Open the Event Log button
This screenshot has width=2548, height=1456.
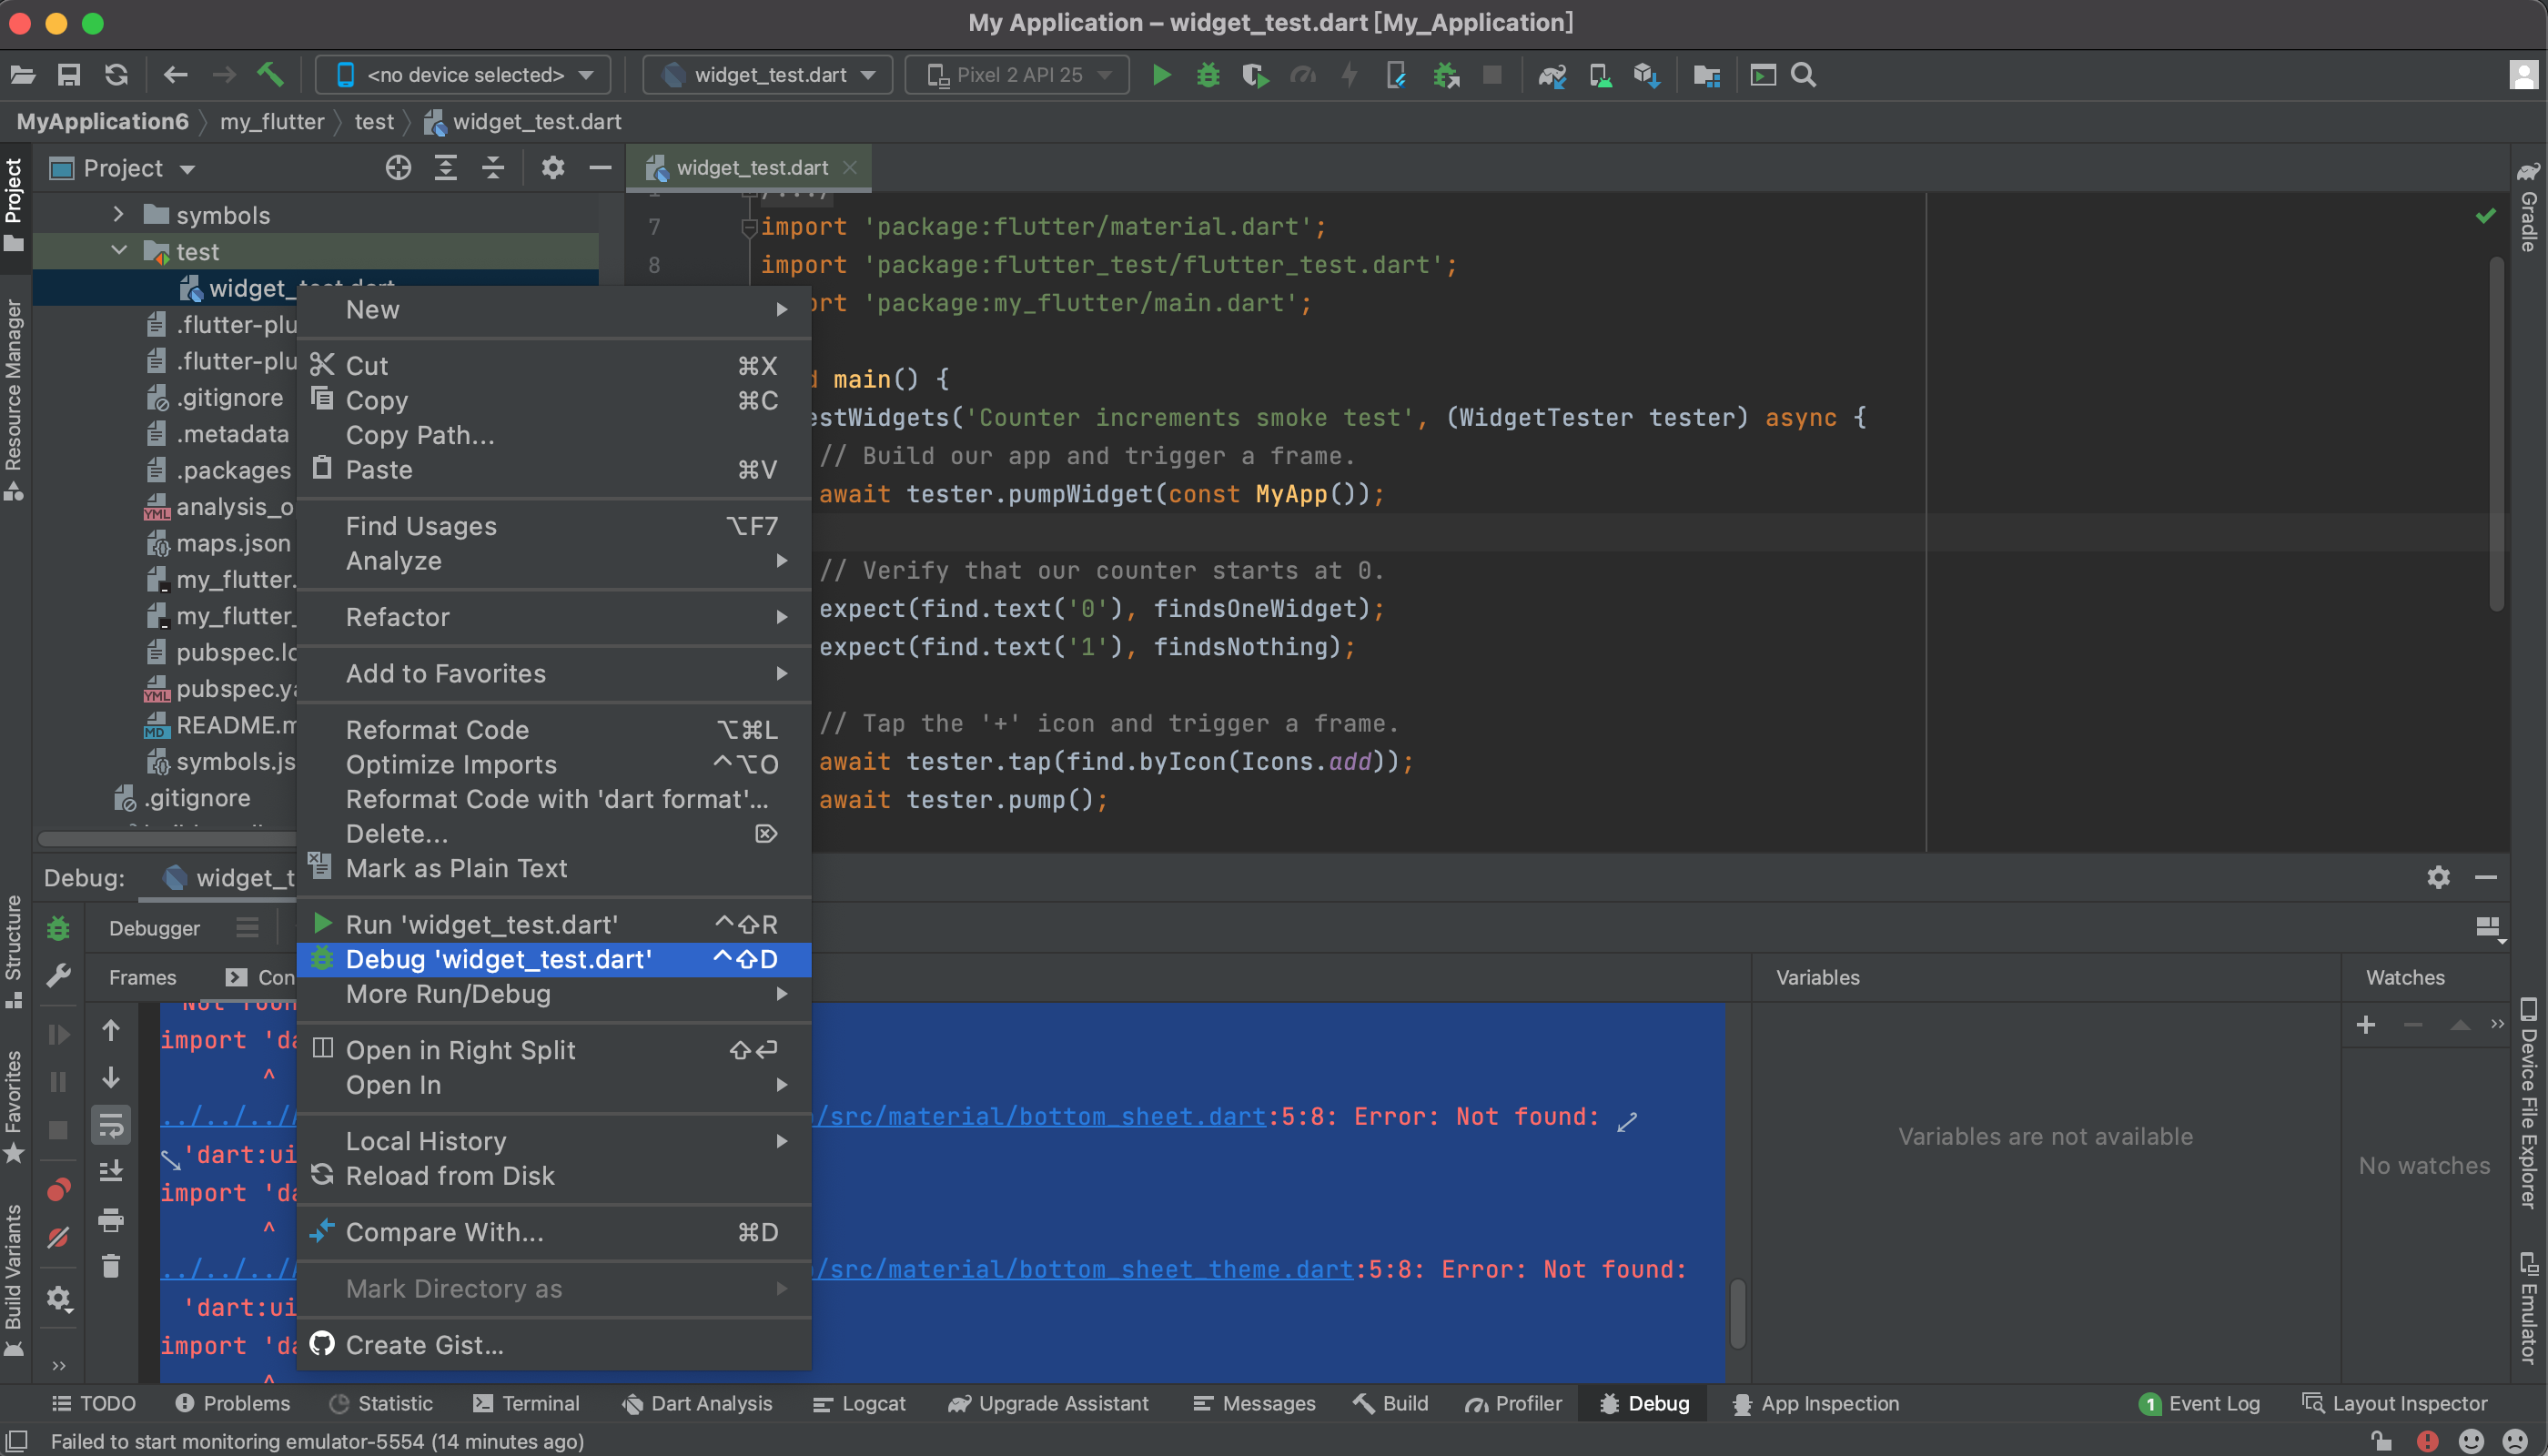pyautogui.click(x=2199, y=1403)
